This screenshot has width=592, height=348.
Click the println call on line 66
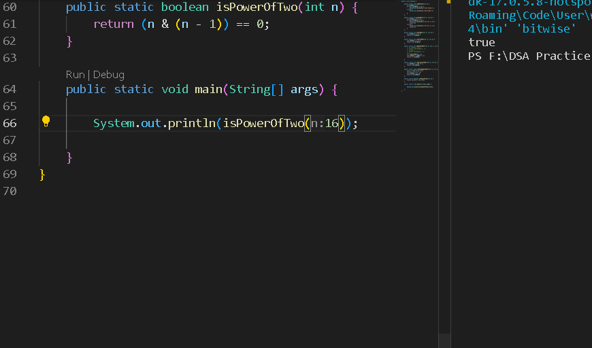(x=191, y=123)
